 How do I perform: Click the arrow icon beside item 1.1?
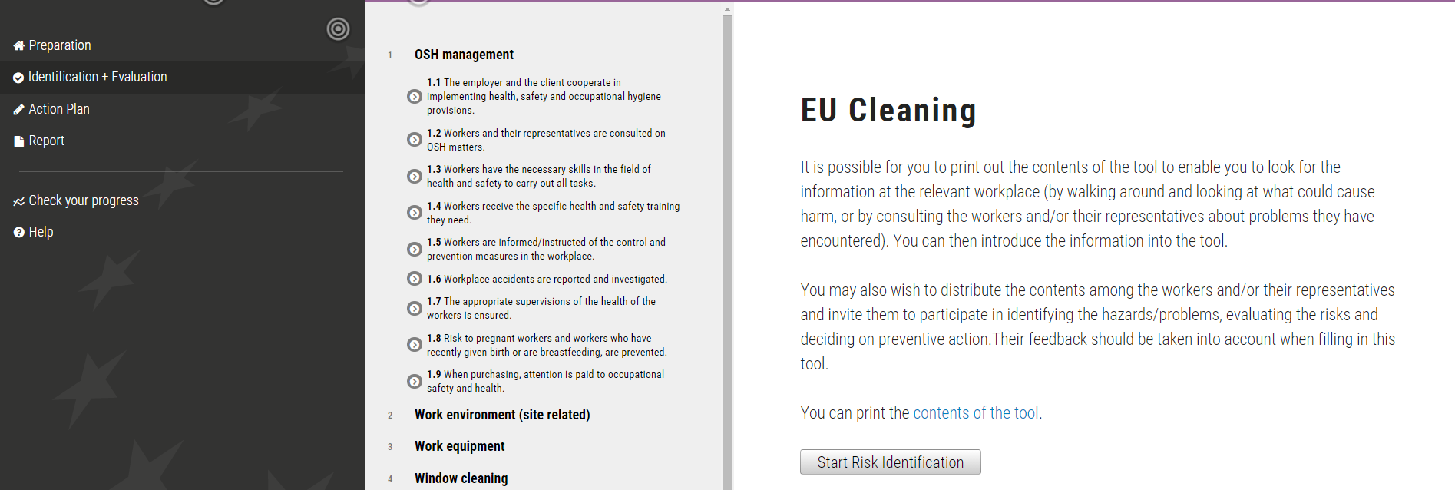click(x=414, y=97)
